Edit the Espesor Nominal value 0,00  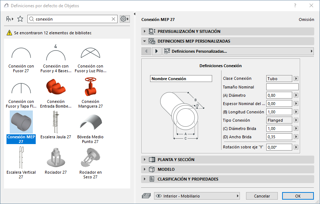click(x=279, y=104)
